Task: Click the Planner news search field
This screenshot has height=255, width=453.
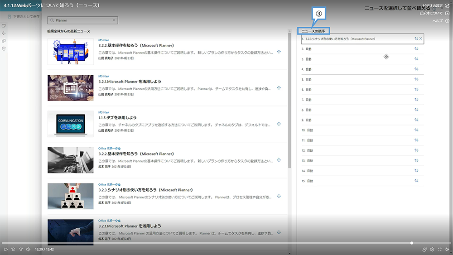Action: click(x=82, y=20)
